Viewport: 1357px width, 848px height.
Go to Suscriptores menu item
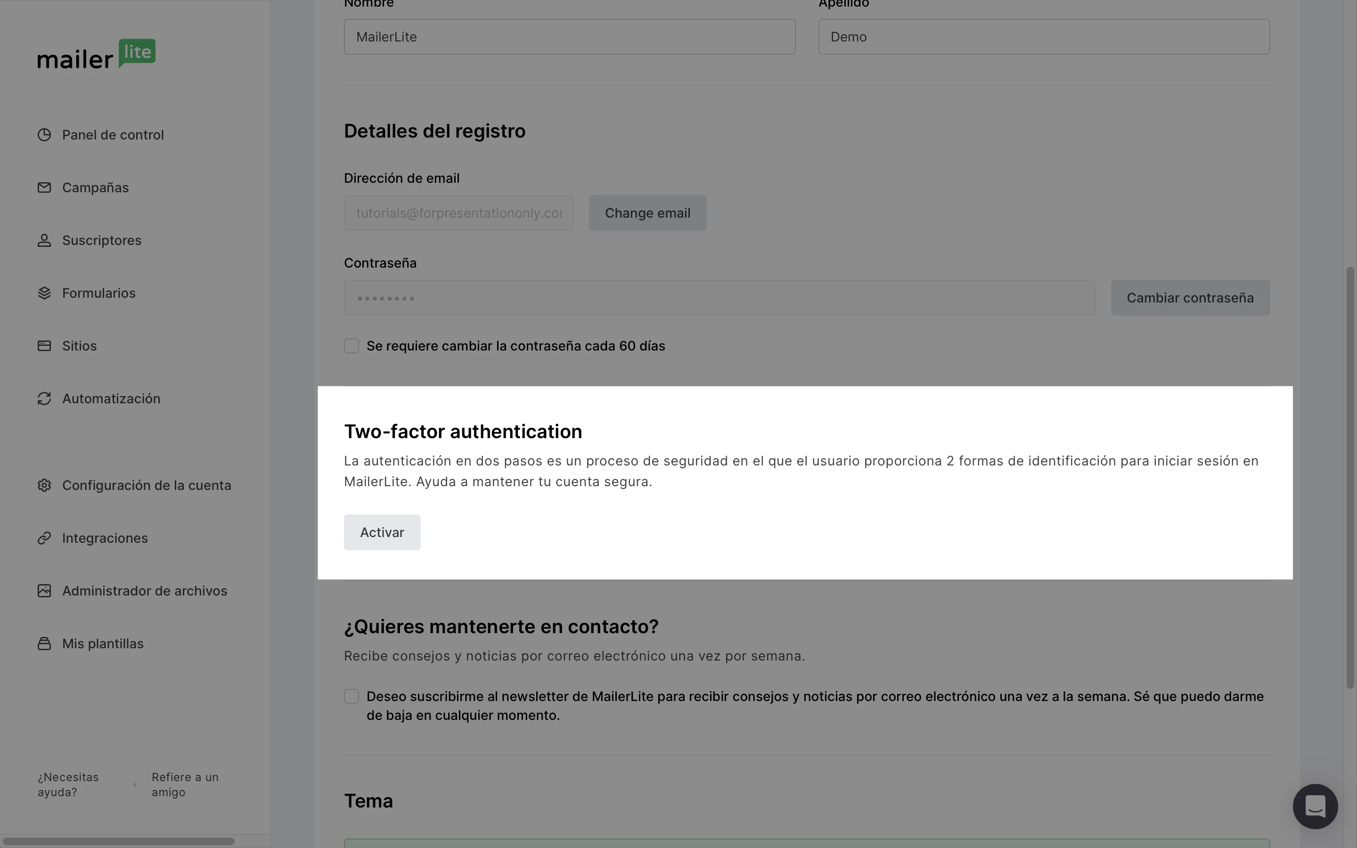click(101, 240)
